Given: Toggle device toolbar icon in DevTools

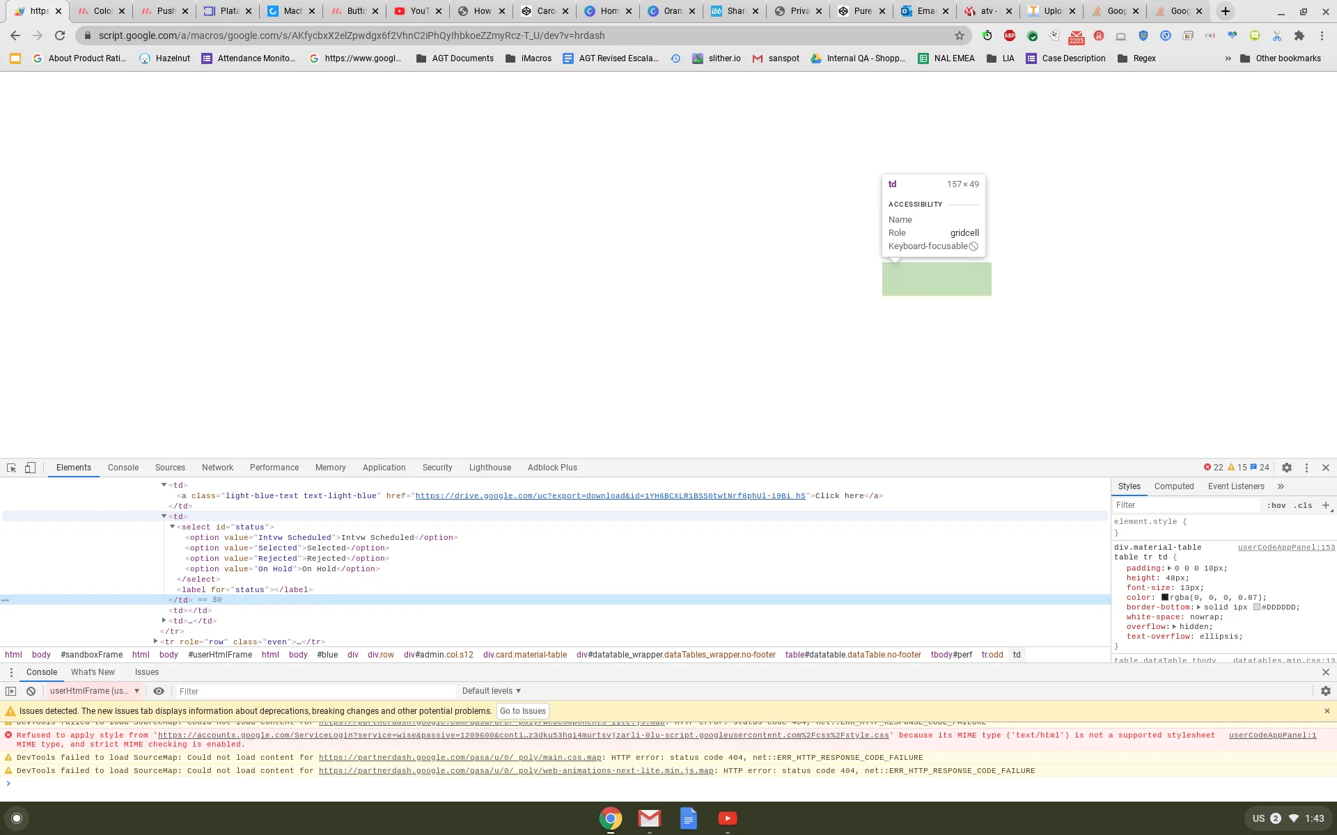Looking at the screenshot, I should [30, 468].
